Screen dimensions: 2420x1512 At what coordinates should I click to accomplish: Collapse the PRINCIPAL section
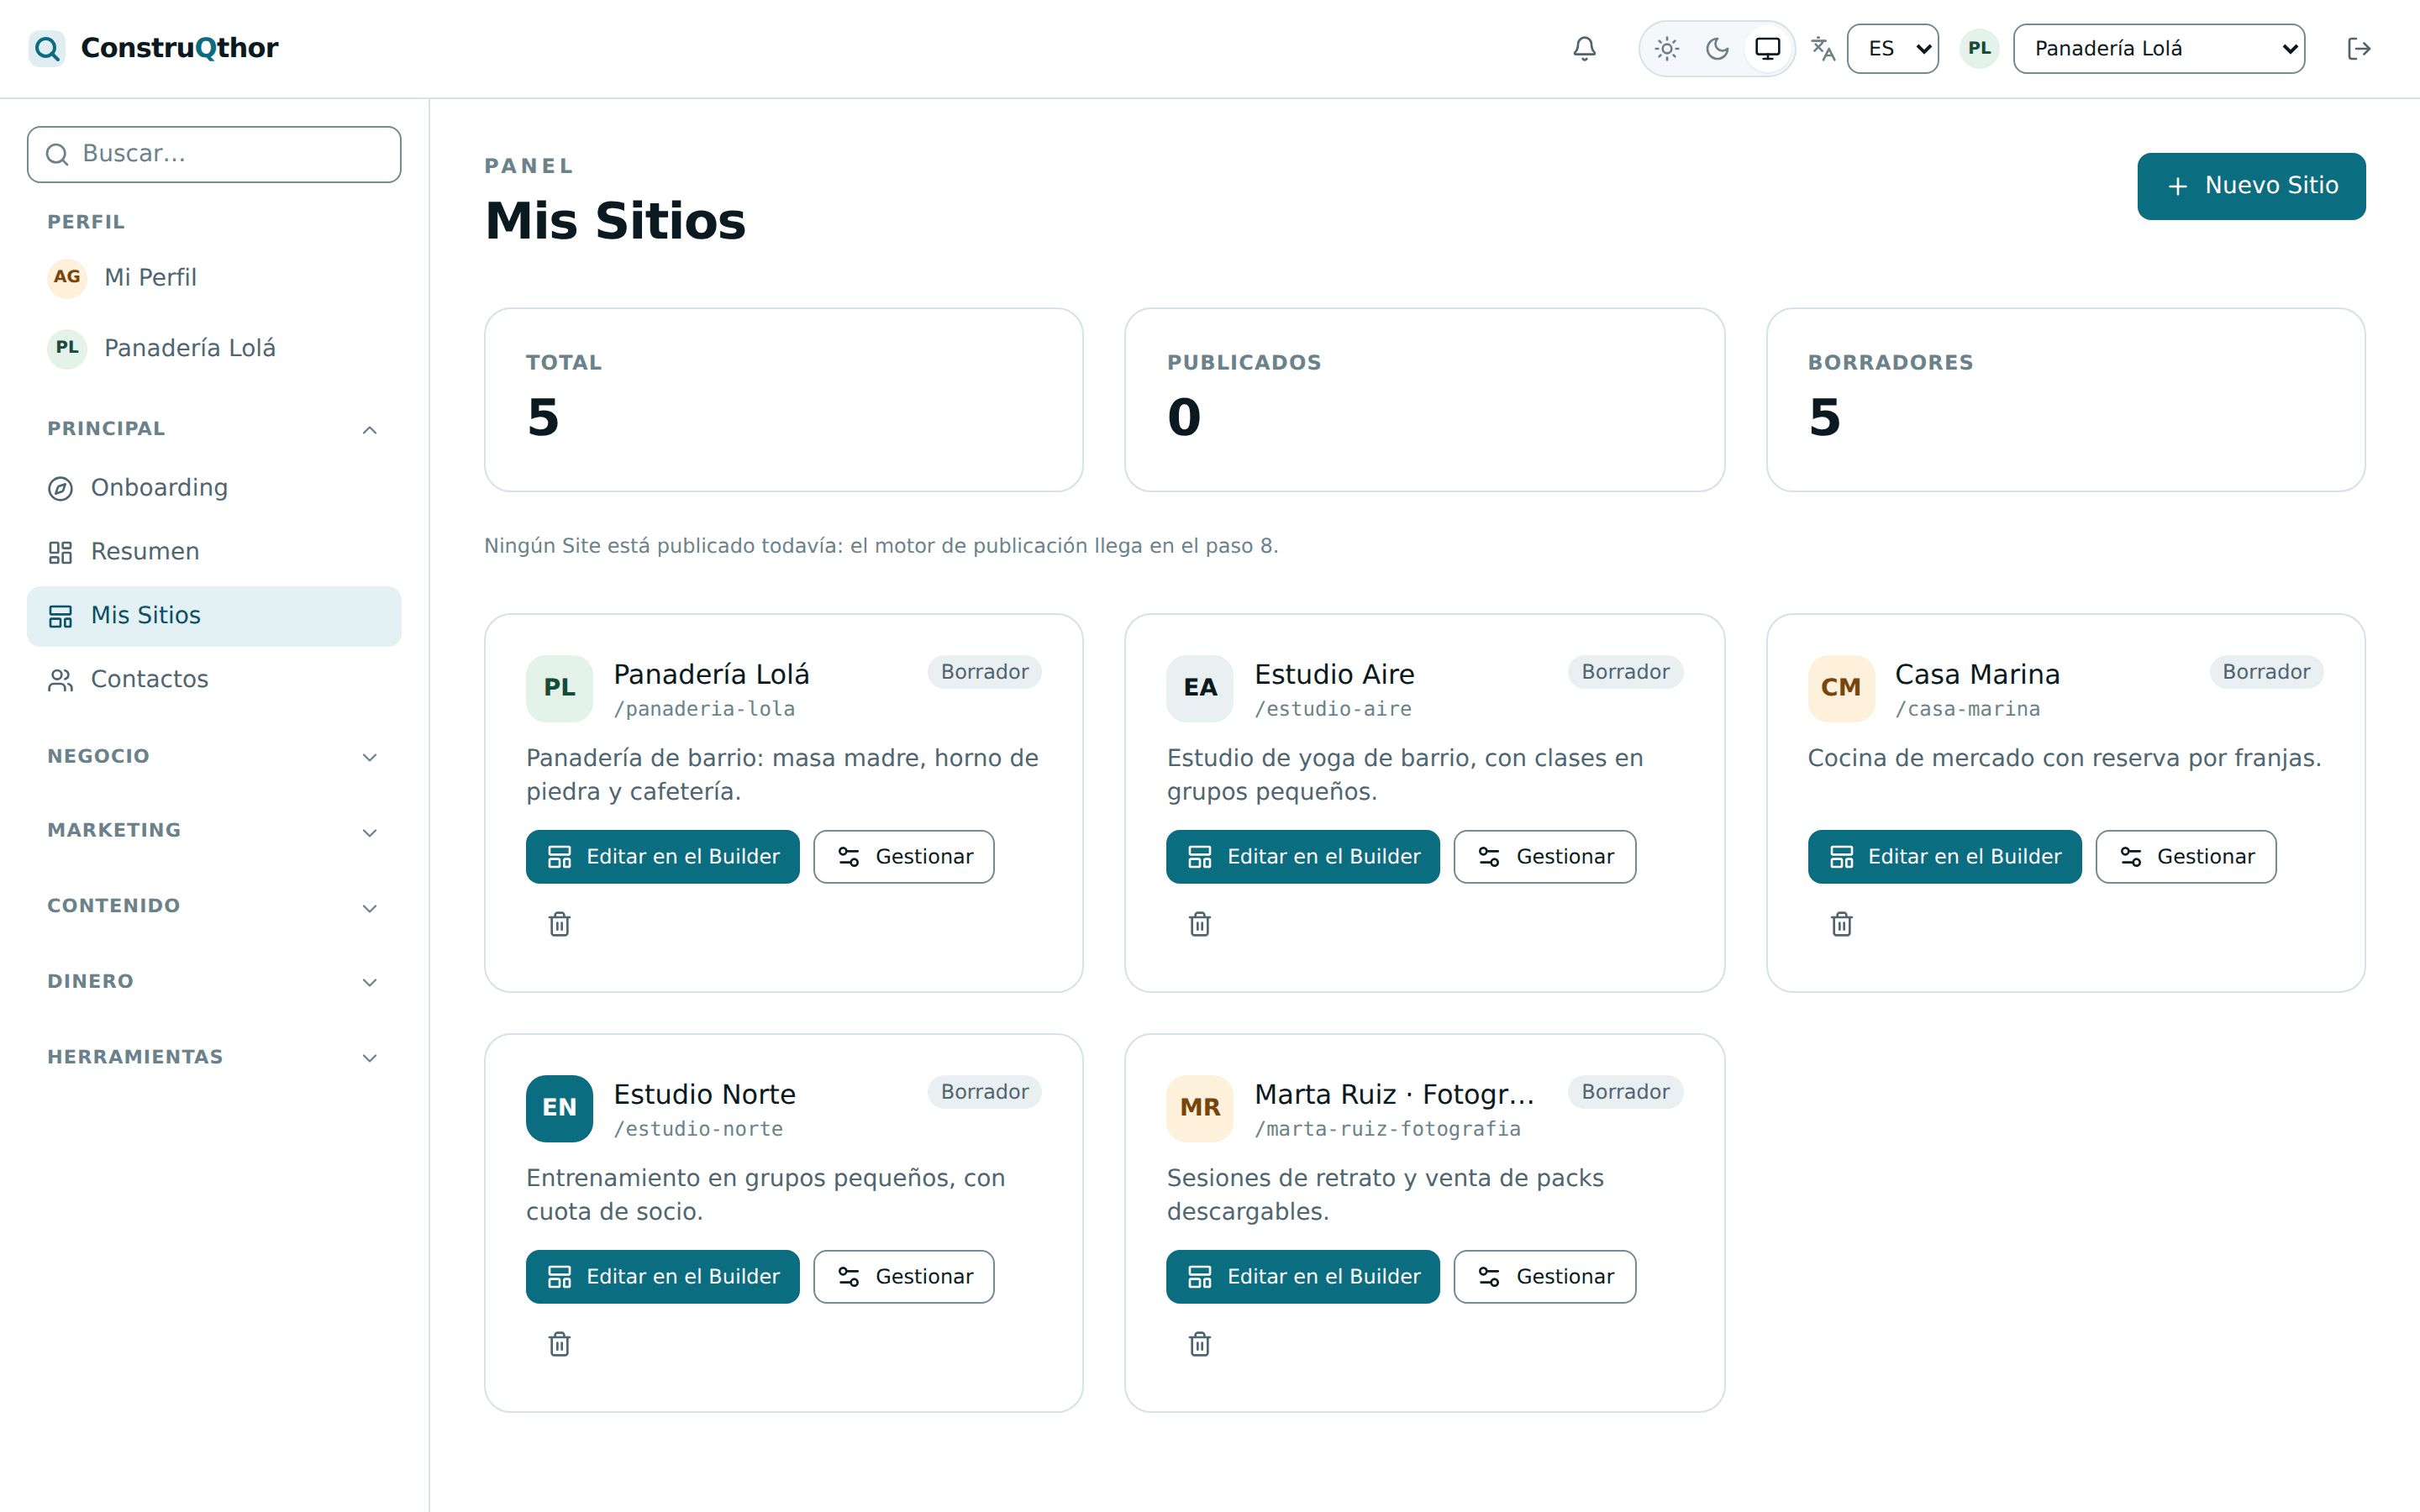click(x=214, y=429)
